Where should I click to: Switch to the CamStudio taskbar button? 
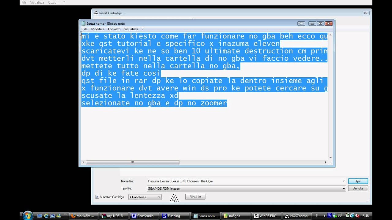pyautogui.click(x=143, y=216)
